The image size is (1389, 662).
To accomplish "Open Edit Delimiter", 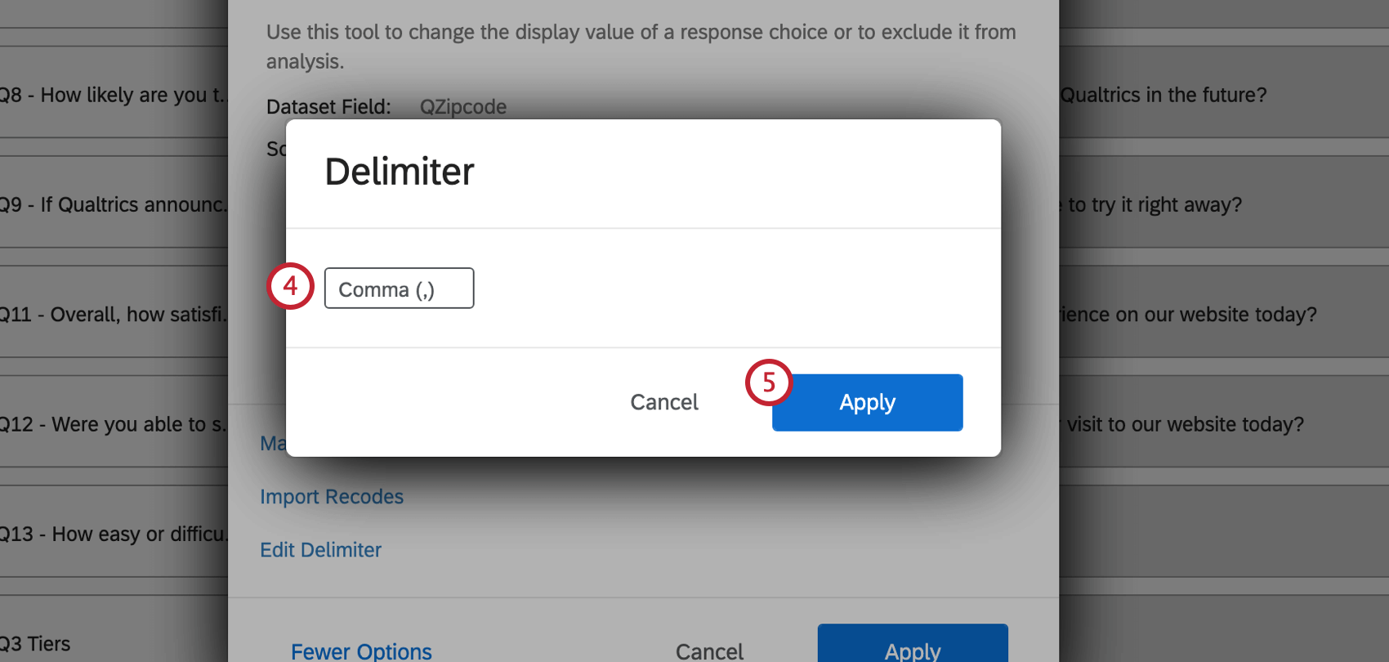I will point(320,549).
